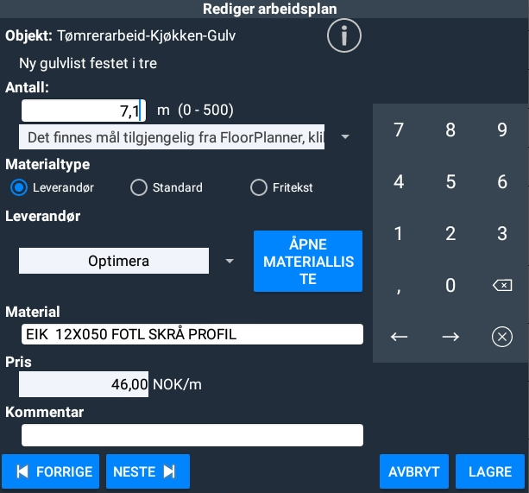Open the info icon beside object name

(x=343, y=36)
